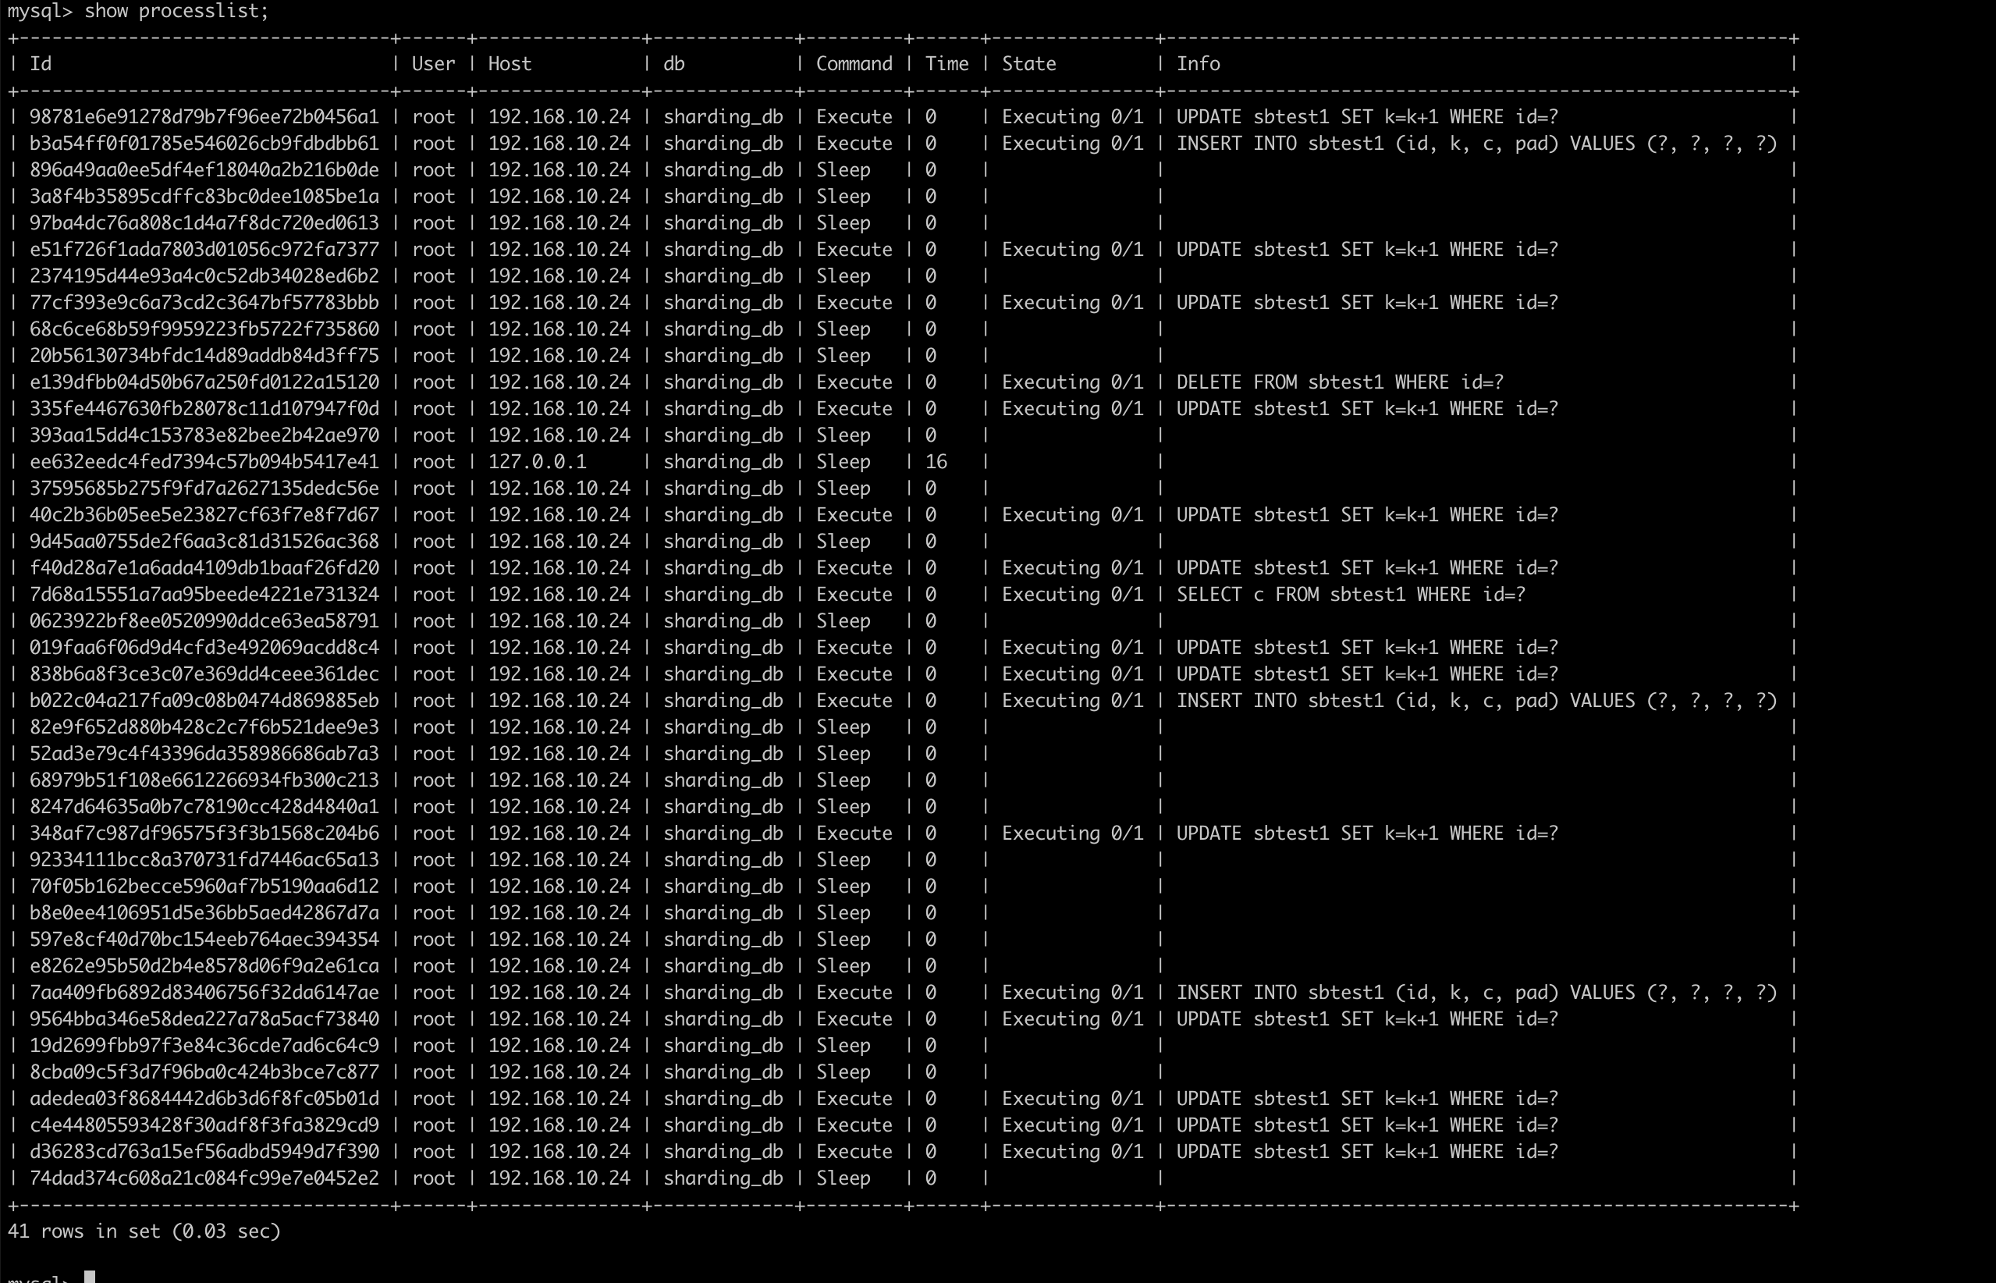Click process id ee632eedc4fed7394c57b094b5417e41
Viewport: 1996px width, 1283px height.
pyautogui.click(x=204, y=461)
